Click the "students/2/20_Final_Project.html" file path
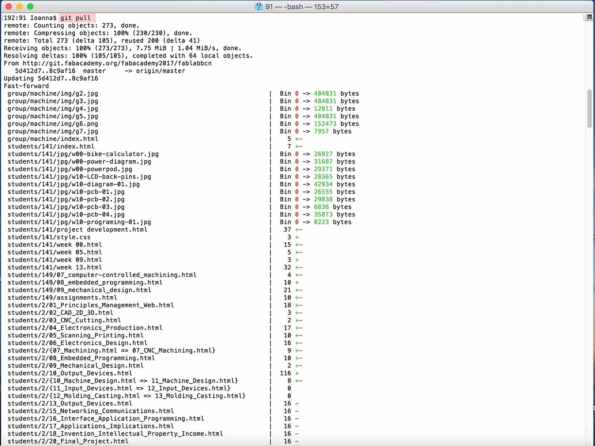Viewport: 595px width, 446px height. coord(68,441)
